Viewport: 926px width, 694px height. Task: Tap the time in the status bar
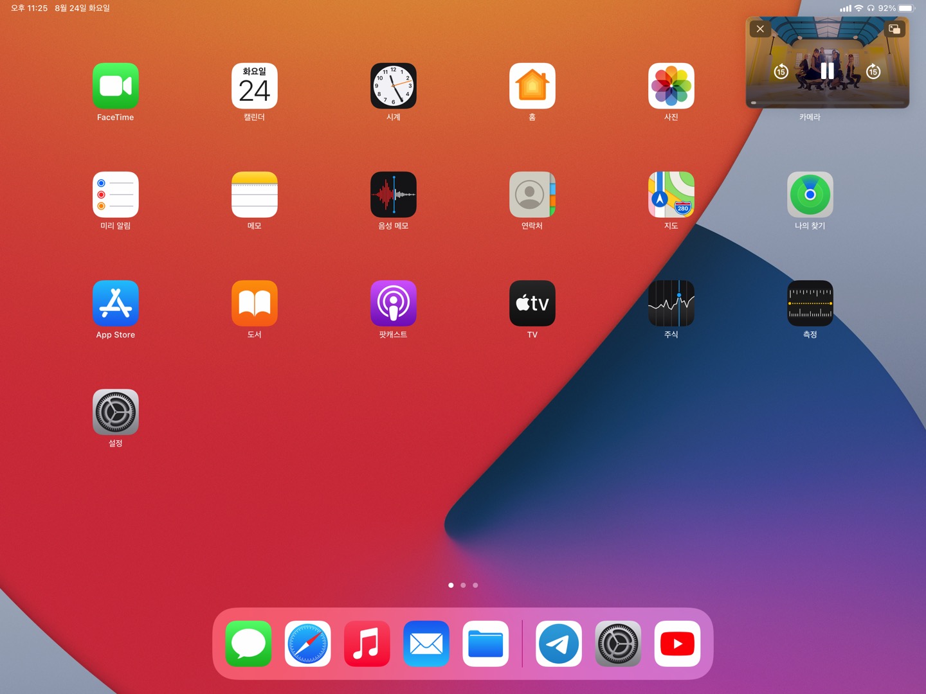[x=29, y=8]
